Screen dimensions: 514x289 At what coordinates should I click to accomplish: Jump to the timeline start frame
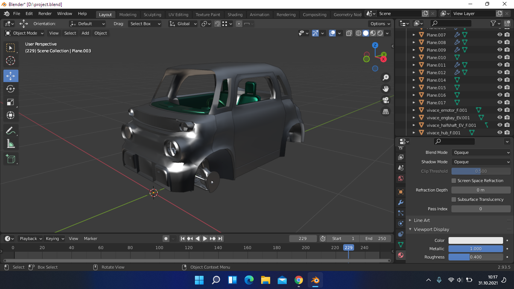(182, 239)
